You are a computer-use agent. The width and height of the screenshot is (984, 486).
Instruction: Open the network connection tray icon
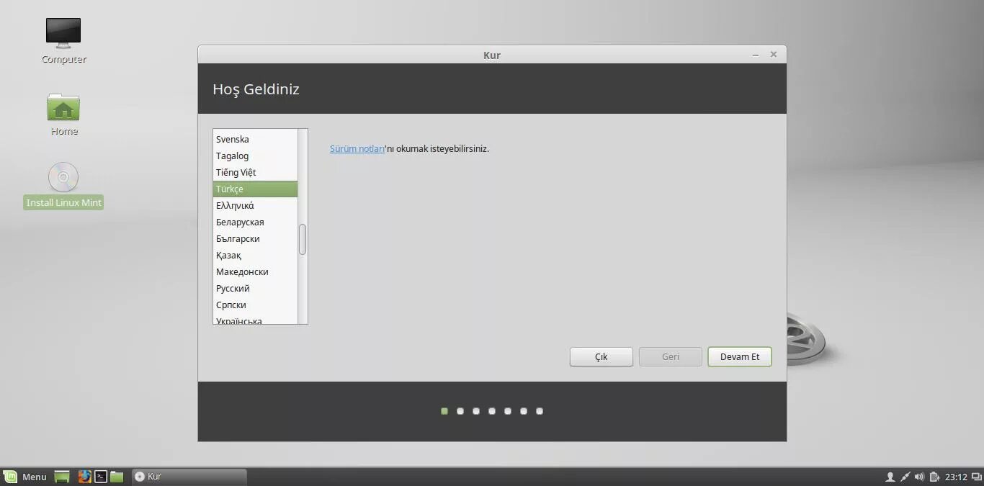[x=905, y=477]
